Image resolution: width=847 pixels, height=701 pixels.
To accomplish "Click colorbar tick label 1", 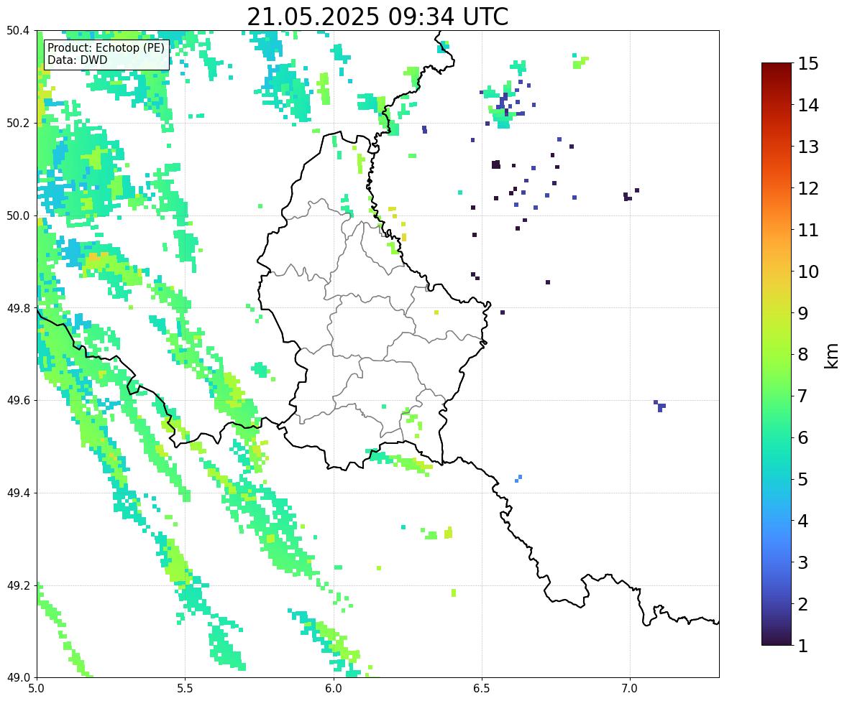I will pos(803,646).
